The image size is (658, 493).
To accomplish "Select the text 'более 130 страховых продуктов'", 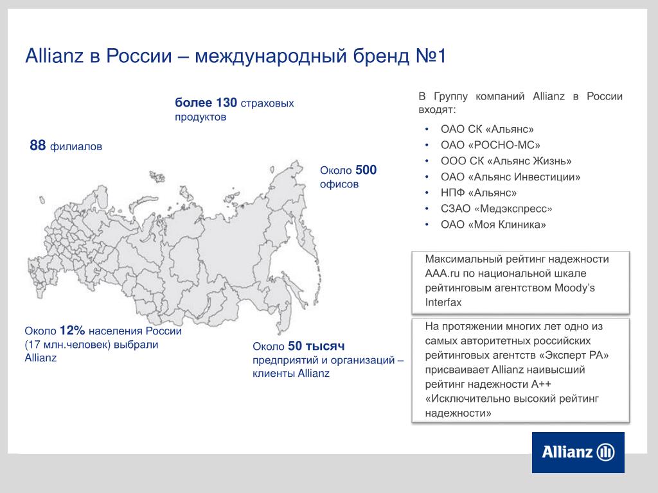I will (x=234, y=109).
